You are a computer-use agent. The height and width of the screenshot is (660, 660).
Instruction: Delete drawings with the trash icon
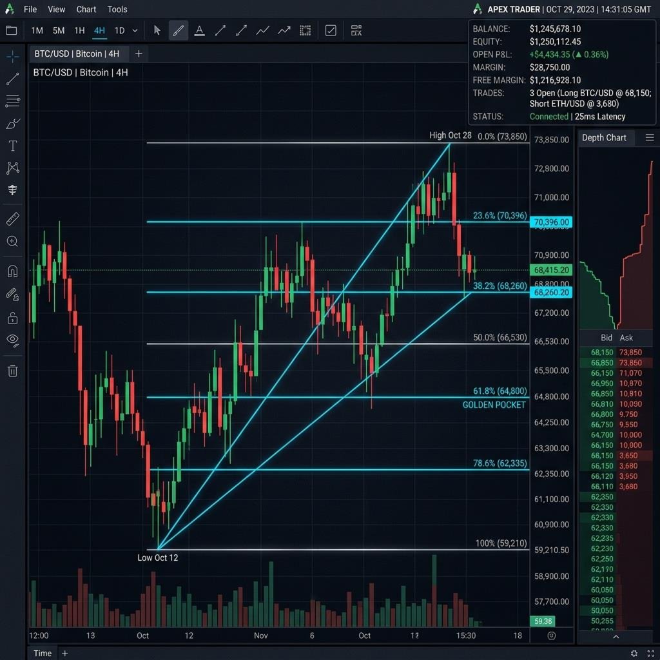13,371
